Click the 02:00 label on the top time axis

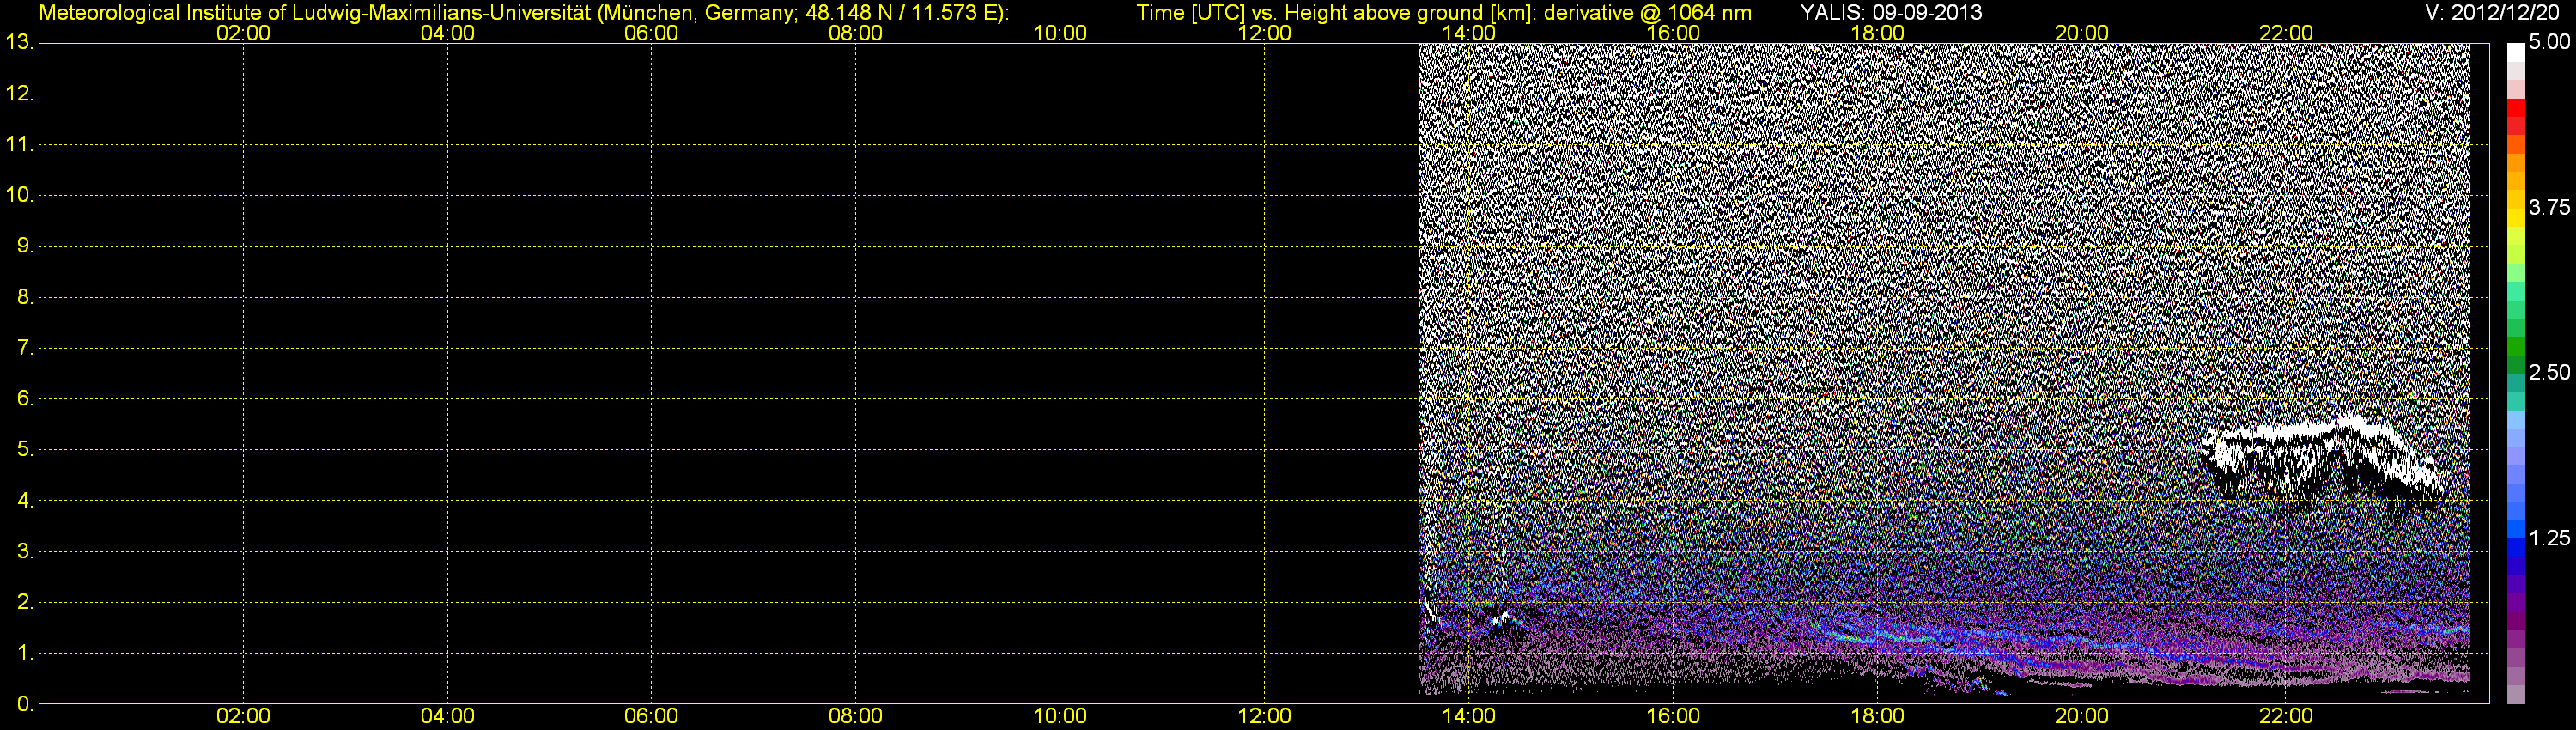click(x=243, y=33)
